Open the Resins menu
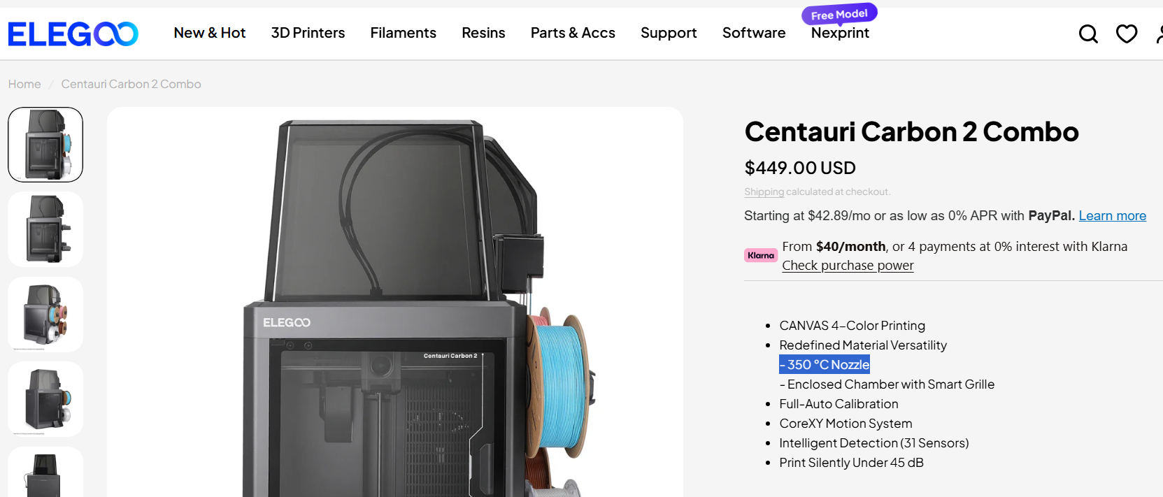 483,33
